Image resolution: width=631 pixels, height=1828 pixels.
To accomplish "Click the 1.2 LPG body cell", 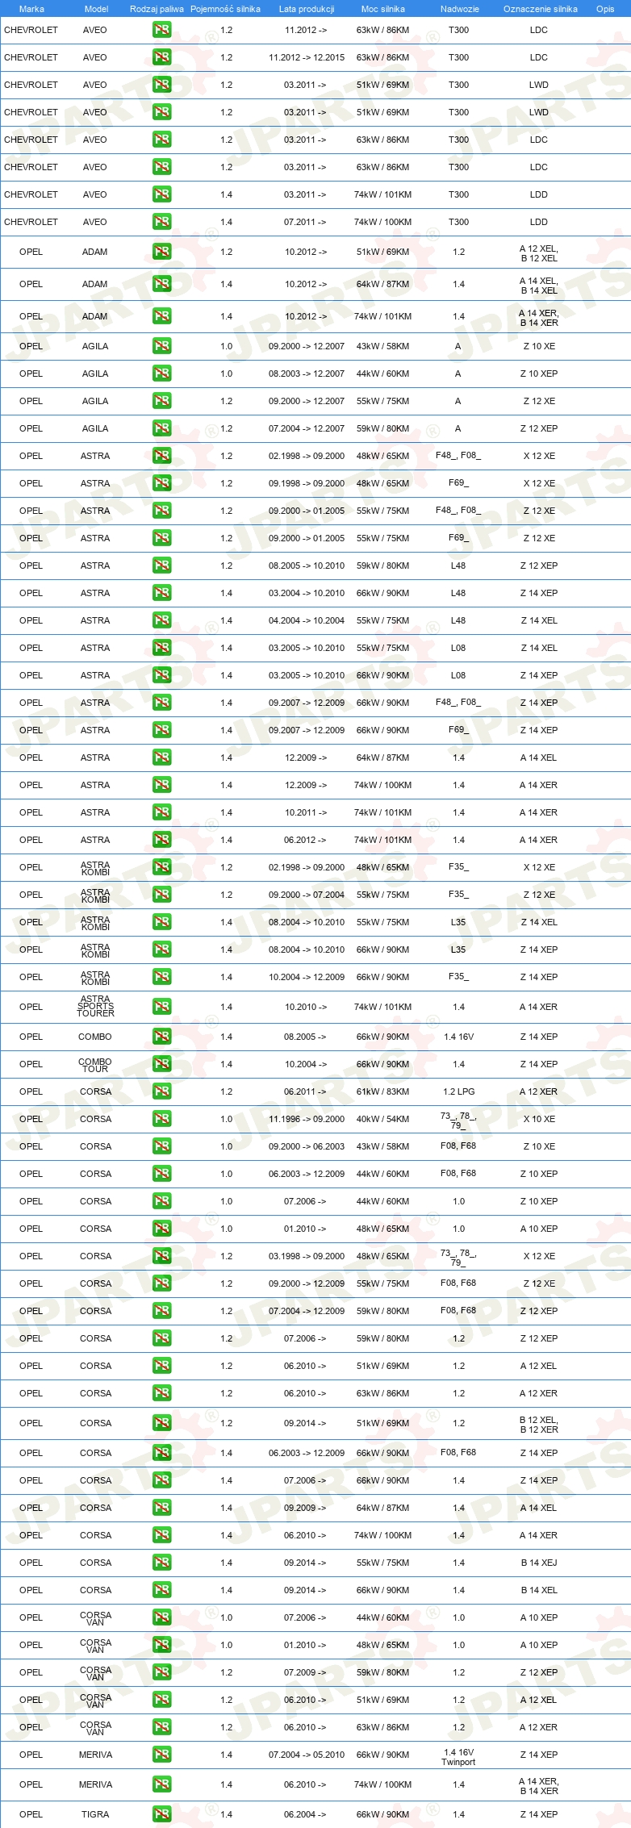I will pyautogui.click(x=458, y=1091).
